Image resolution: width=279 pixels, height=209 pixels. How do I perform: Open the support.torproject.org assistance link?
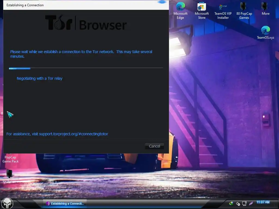pos(74,134)
